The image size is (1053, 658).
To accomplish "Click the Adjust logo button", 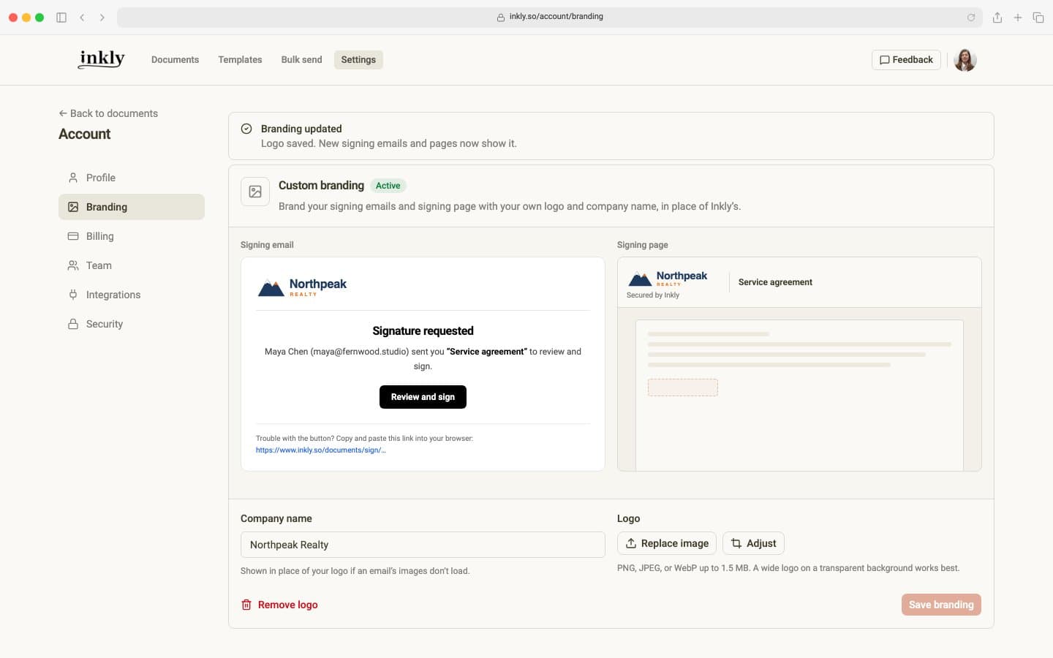I will (753, 543).
